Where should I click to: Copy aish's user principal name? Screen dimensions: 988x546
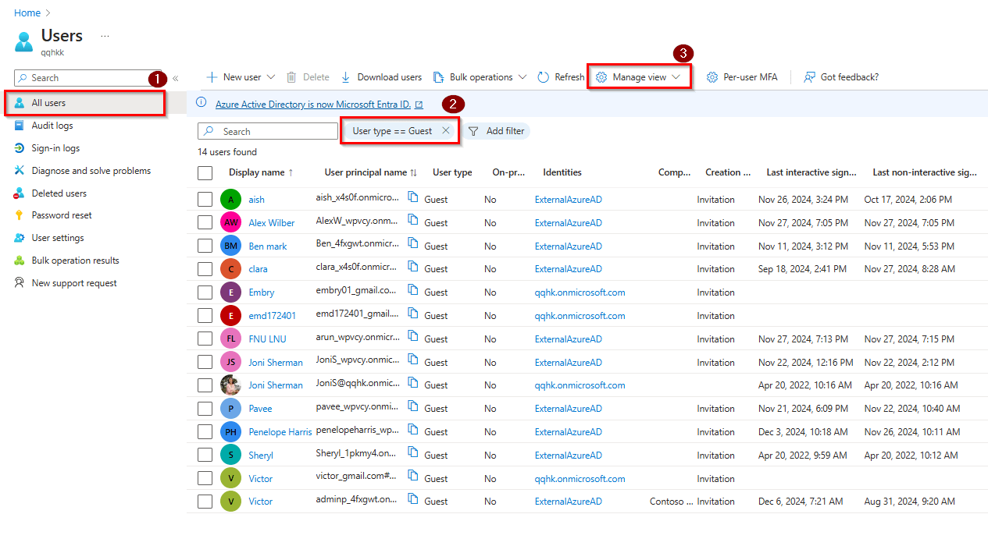[414, 199]
